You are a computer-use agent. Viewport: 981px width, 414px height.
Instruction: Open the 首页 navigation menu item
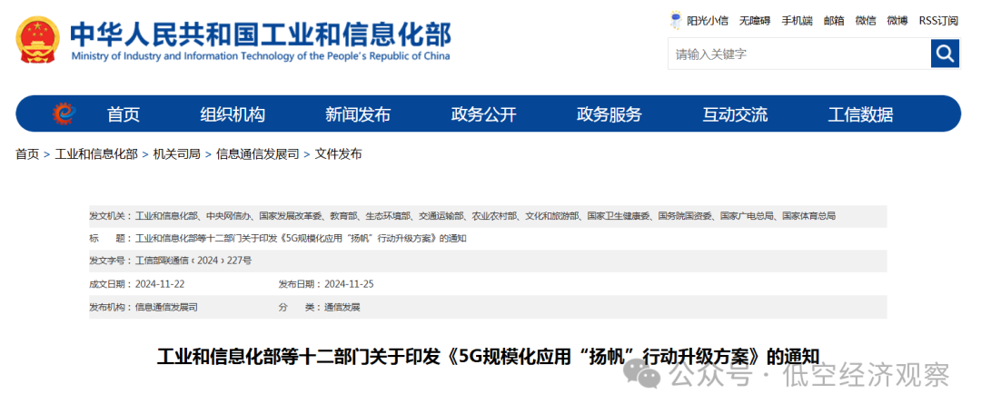[x=124, y=114]
